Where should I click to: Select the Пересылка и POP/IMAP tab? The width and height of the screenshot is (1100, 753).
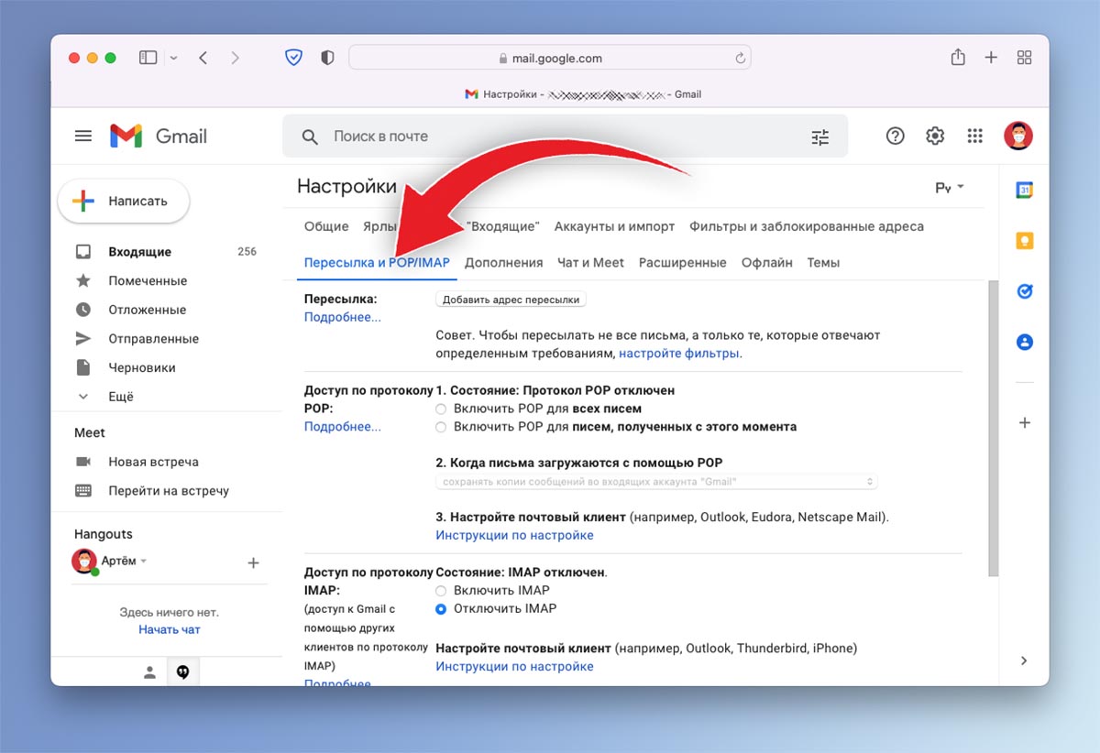coord(377,263)
